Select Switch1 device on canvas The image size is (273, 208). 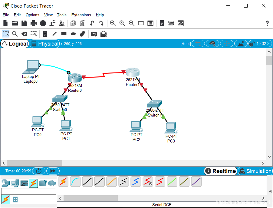click(155, 104)
